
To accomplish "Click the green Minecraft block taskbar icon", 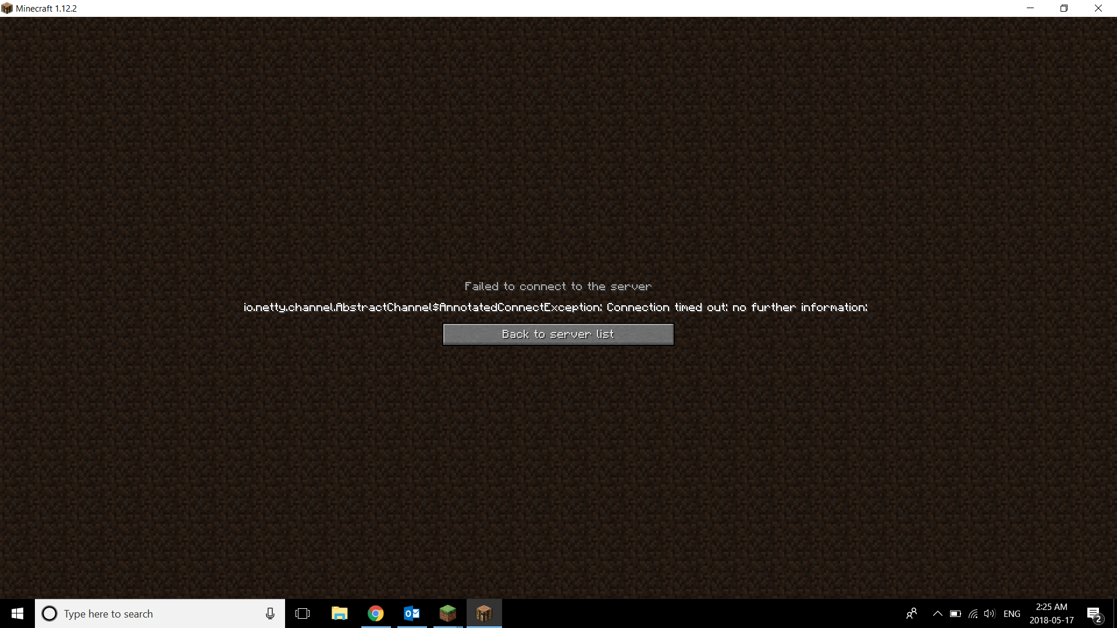I will pos(447,613).
